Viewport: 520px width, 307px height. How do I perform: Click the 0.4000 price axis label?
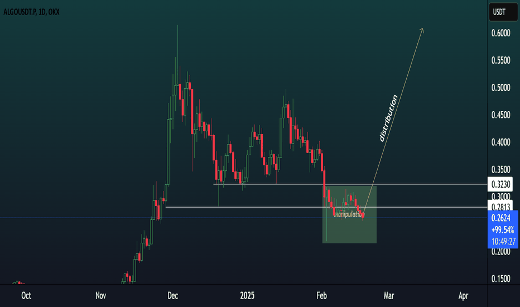[x=501, y=142]
